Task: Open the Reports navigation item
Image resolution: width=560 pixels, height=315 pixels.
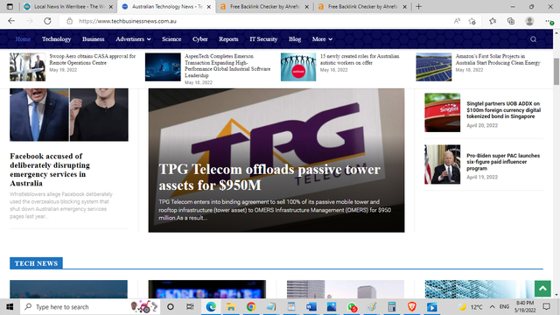Action: pyautogui.click(x=228, y=39)
